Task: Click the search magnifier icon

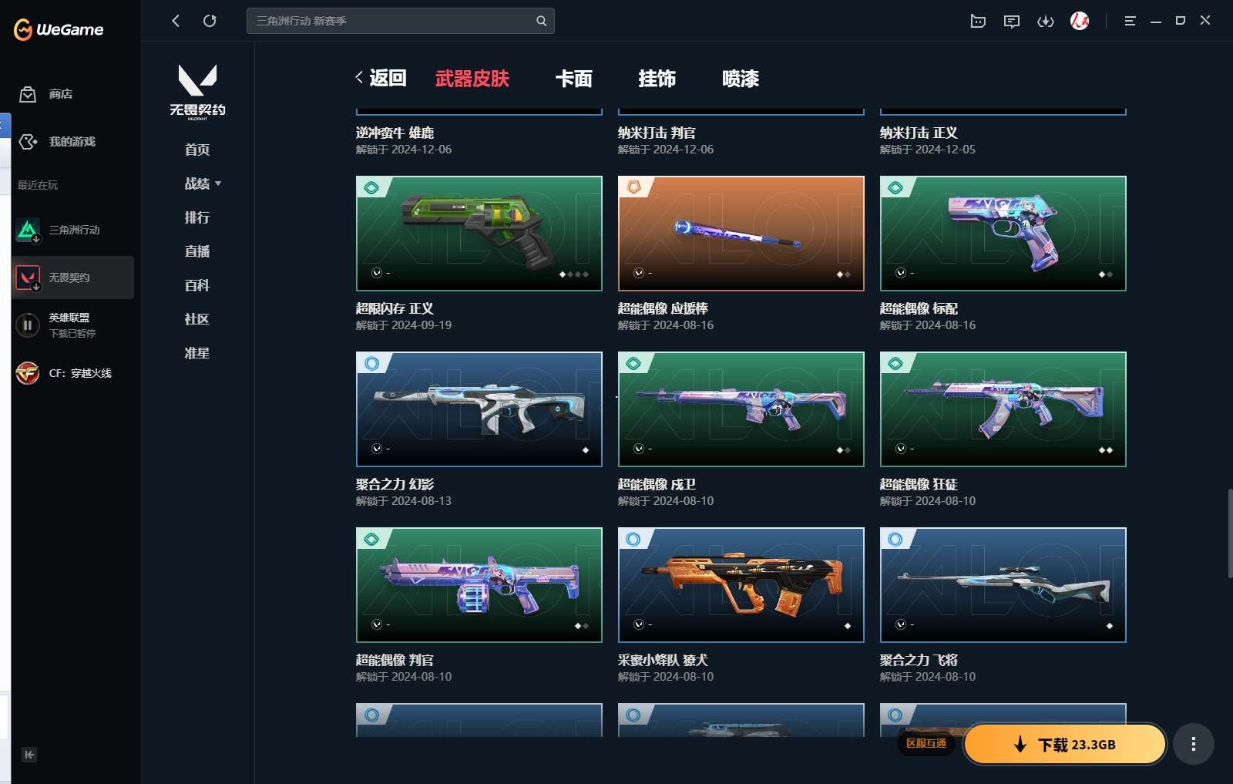Action: [x=541, y=21]
